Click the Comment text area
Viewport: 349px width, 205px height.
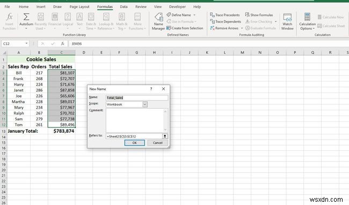point(135,120)
